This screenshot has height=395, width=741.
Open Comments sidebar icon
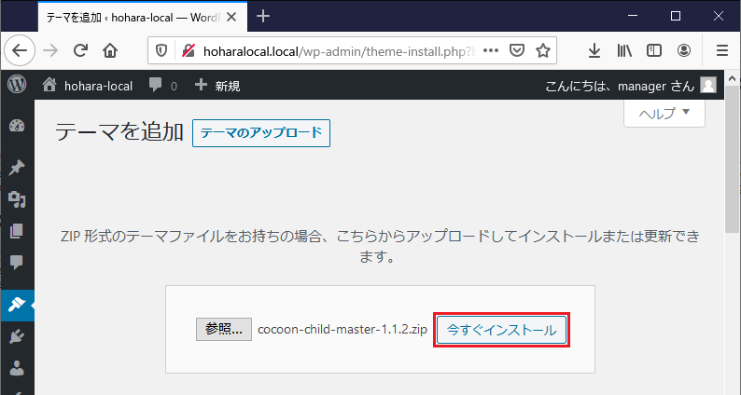[x=16, y=263]
